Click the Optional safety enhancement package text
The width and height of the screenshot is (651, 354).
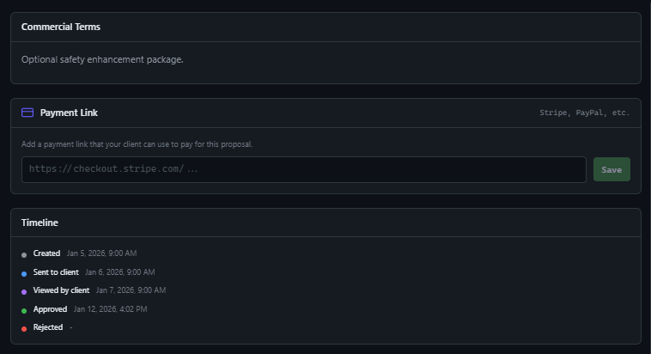tap(102, 59)
